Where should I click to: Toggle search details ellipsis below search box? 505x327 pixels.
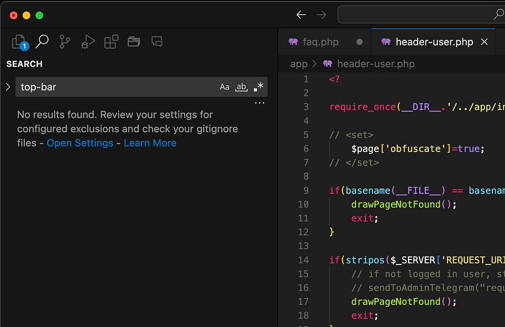[260, 103]
